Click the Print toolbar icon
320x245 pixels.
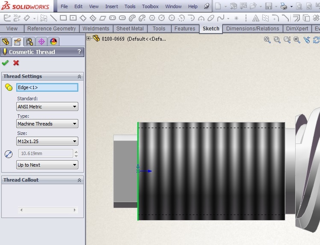pyautogui.click(x=284, y=6)
